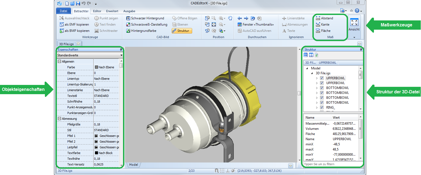Open the Datei menu tab

click(x=63, y=11)
